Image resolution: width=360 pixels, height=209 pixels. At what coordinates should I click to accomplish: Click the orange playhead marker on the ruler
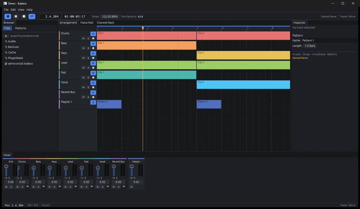(143, 28)
